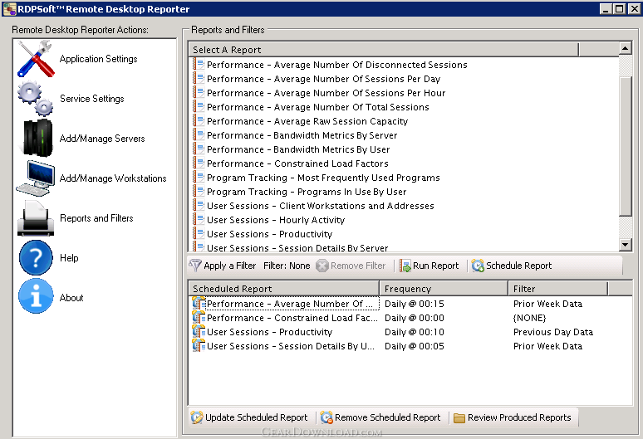Click the Update Scheduled Report icon

click(197, 417)
